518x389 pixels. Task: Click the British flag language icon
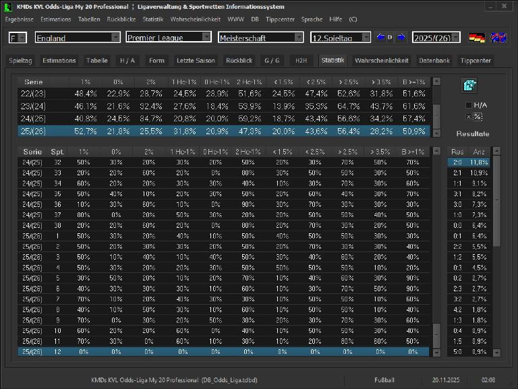(x=498, y=38)
